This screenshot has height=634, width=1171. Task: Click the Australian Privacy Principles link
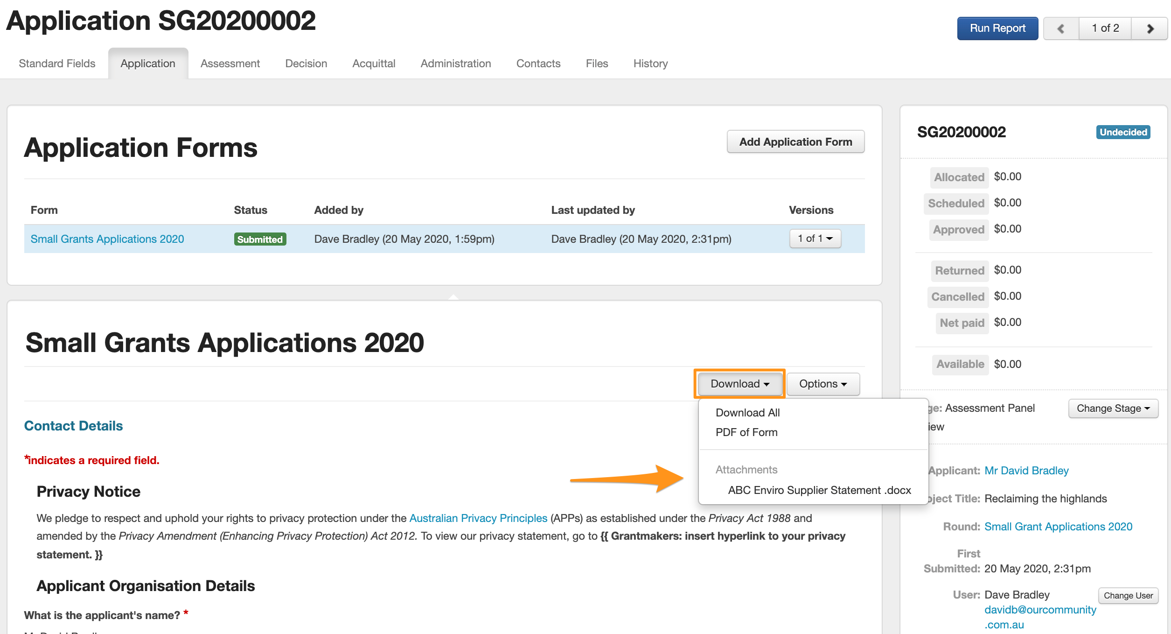[478, 518]
